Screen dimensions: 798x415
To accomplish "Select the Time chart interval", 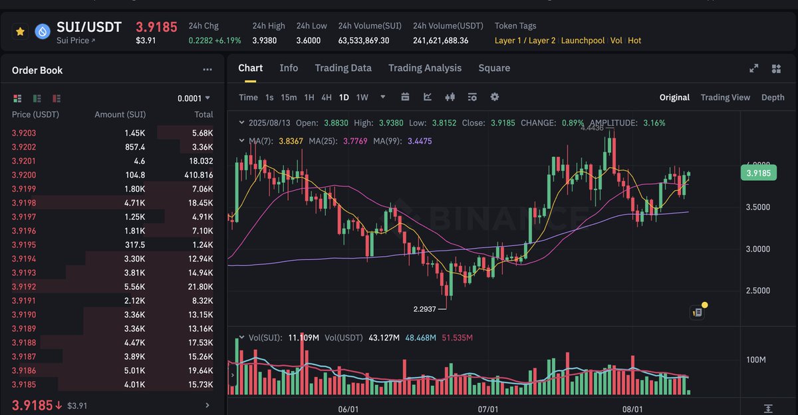I will pyautogui.click(x=248, y=97).
